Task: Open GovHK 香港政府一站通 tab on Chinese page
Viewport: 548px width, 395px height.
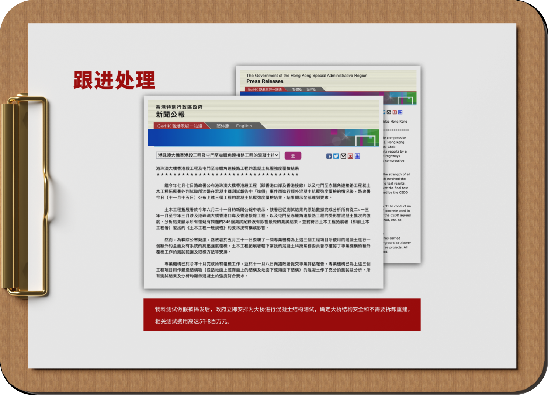Action: pyautogui.click(x=180, y=126)
